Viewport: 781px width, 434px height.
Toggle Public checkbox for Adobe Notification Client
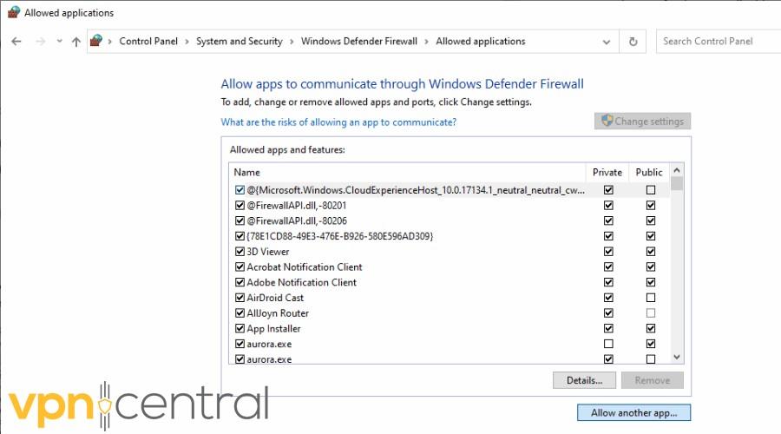651,282
